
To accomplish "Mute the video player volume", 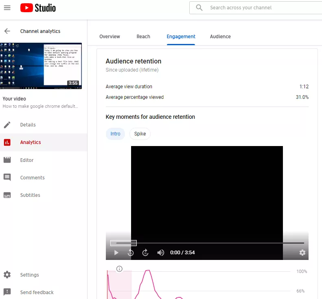I will [x=160, y=252].
